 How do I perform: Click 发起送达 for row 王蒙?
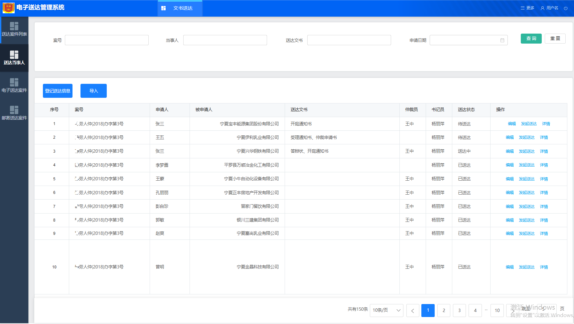(x=527, y=179)
